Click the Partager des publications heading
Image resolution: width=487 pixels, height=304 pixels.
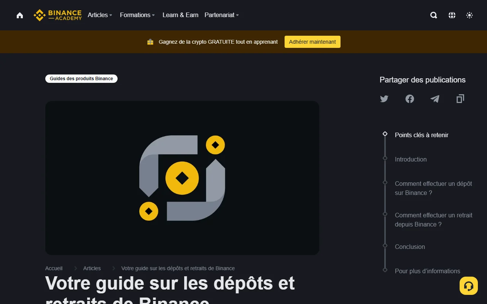click(422, 80)
